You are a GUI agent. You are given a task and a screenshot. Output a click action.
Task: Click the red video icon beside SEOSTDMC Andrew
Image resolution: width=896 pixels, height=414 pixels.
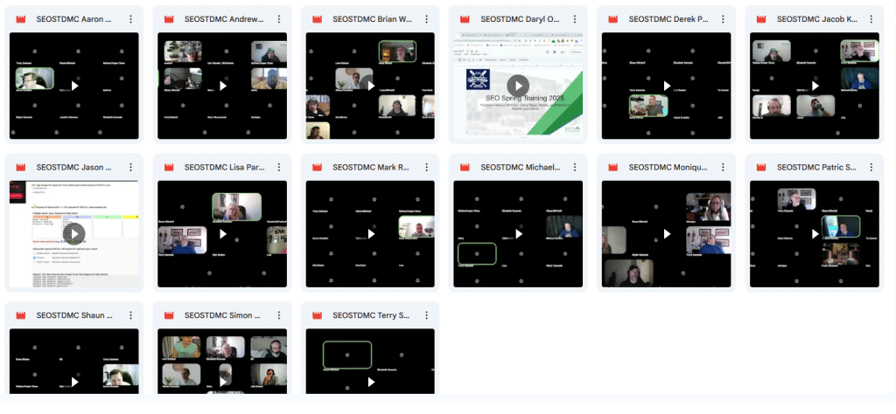click(x=170, y=19)
